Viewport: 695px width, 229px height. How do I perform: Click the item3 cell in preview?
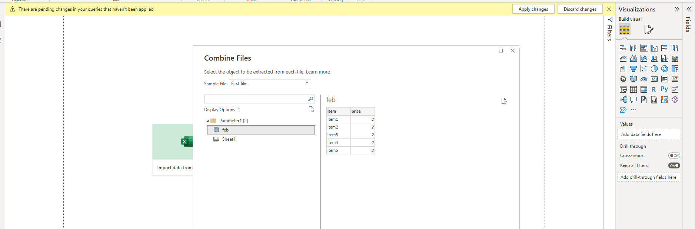pos(338,135)
